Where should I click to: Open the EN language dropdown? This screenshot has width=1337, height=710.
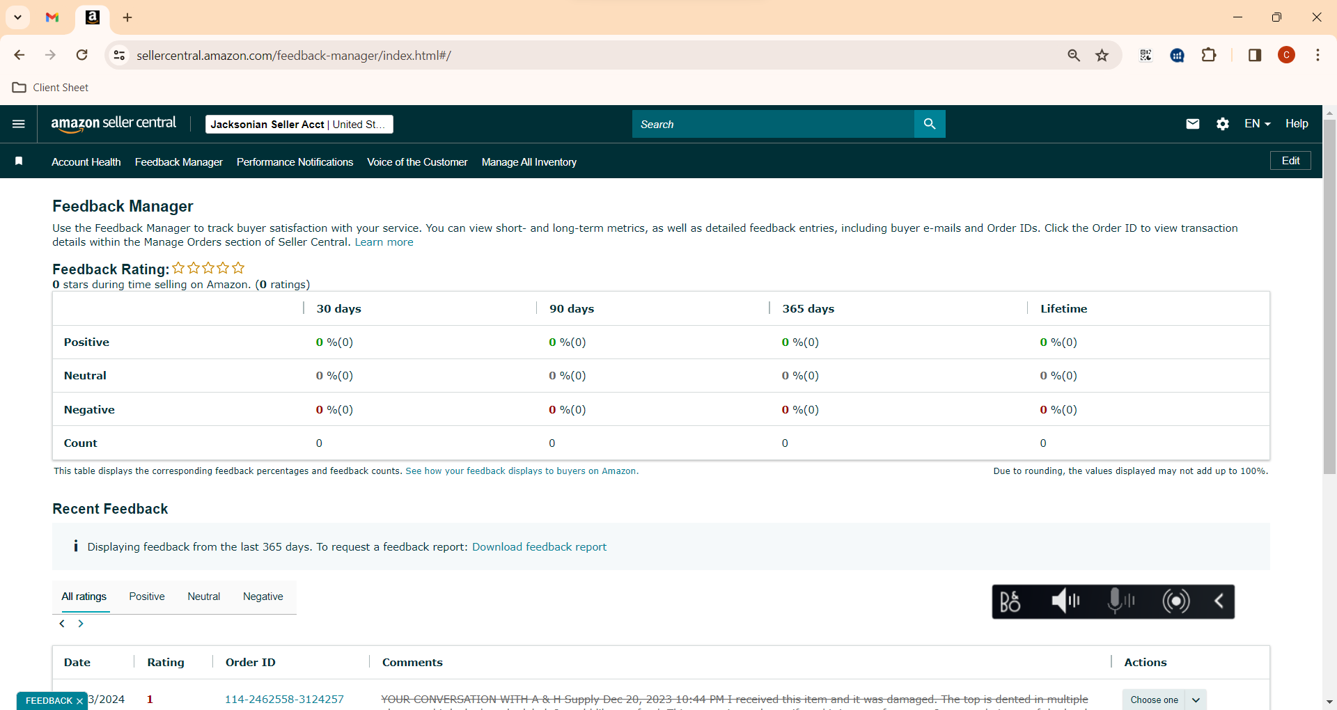pyautogui.click(x=1258, y=124)
